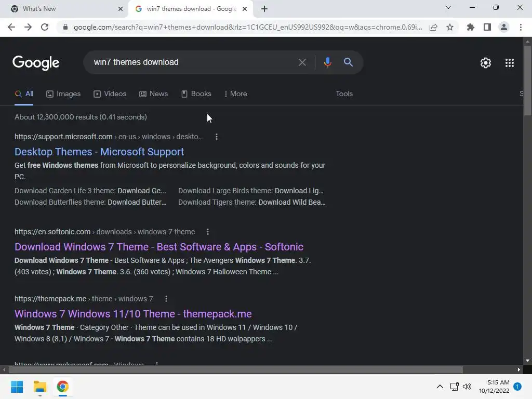Screen dimensions: 532x399
Task: Start voice search with microphone
Action: pyautogui.click(x=327, y=62)
